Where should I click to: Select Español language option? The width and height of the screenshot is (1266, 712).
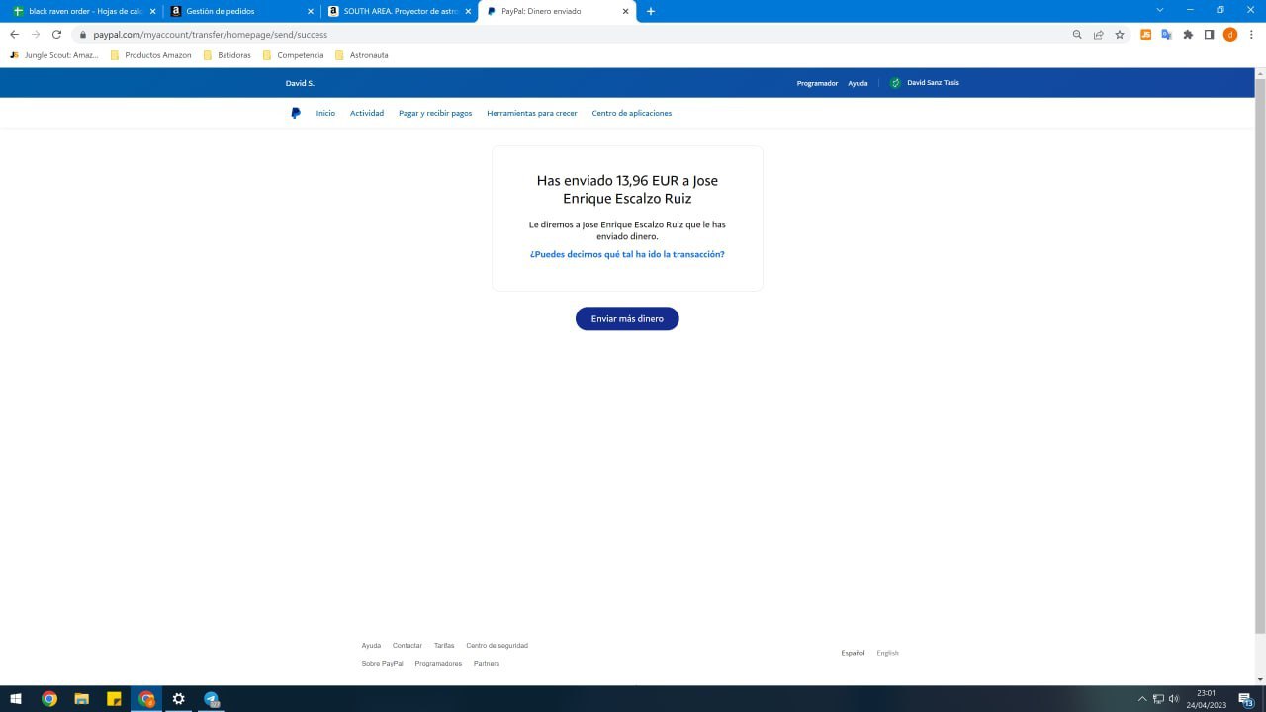click(853, 653)
